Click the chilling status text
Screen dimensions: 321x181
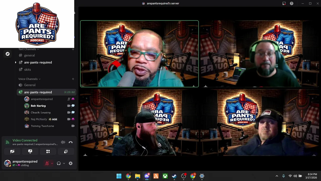25,165
